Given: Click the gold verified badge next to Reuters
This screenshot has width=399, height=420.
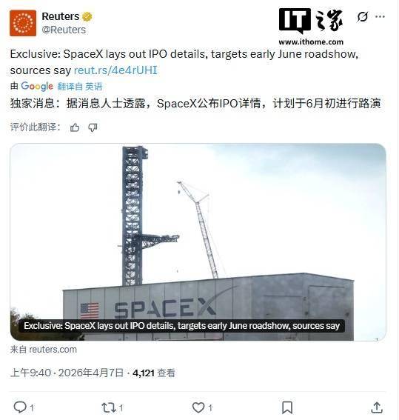Looking at the screenshot, I should pyautogui.click(x=87, y=16).
